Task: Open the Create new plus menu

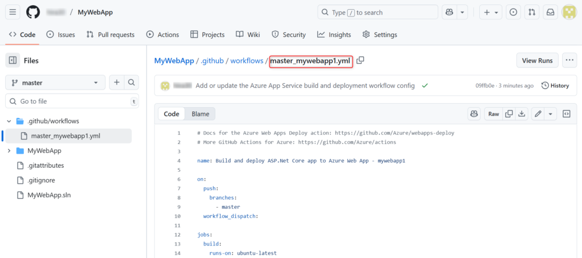Action: (490, 12)
